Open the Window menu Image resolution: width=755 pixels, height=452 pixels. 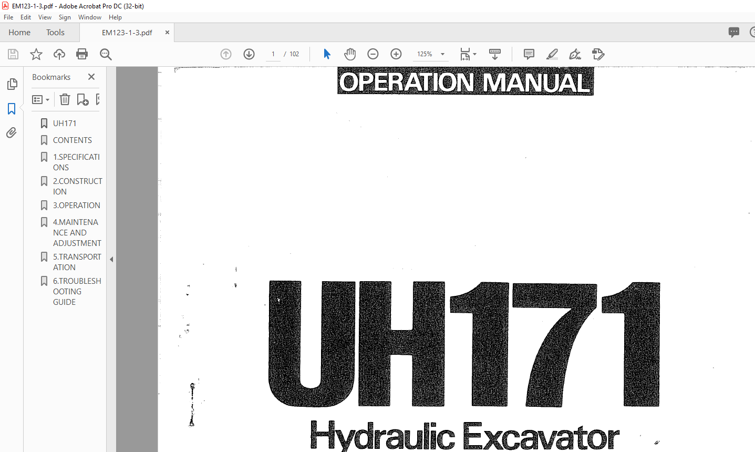(x=90, y=17)
